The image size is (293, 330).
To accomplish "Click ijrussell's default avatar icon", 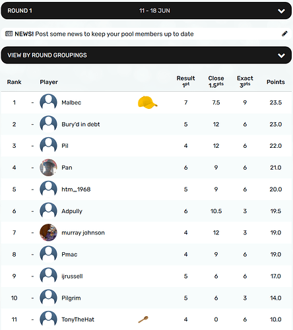I will coord(48,277).
